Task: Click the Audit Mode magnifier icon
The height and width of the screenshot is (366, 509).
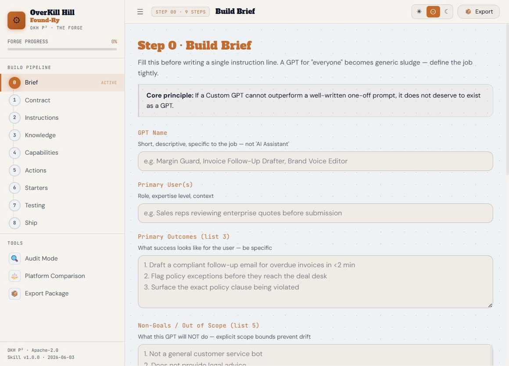Action: pyautogui.click(x=14, y=258)
